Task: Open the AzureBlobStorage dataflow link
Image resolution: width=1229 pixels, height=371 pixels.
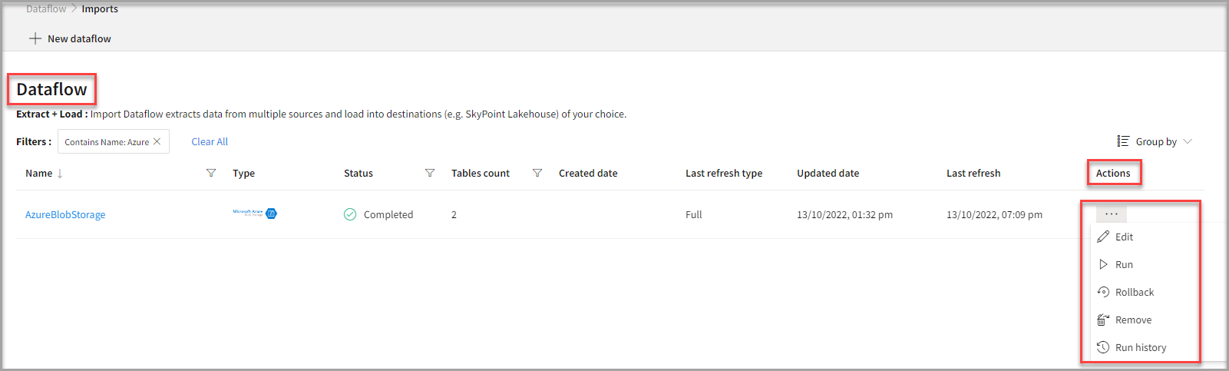Action: point(65,214)
